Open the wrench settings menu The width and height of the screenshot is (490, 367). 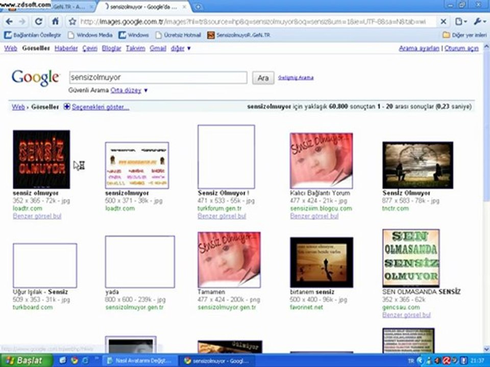479,21
